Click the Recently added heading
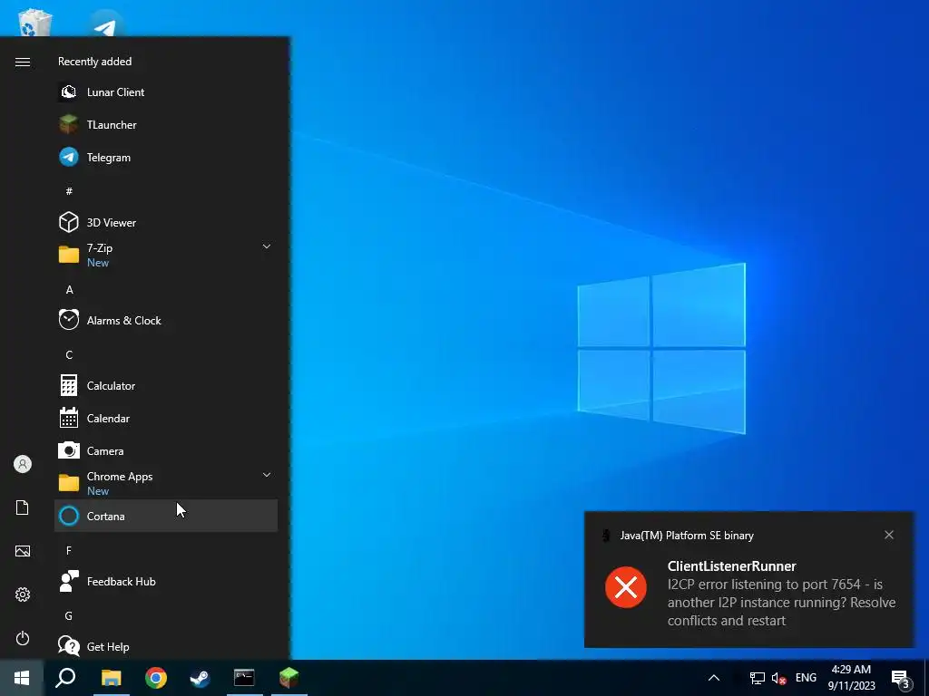929x696 pixels. tap(94, 62)
